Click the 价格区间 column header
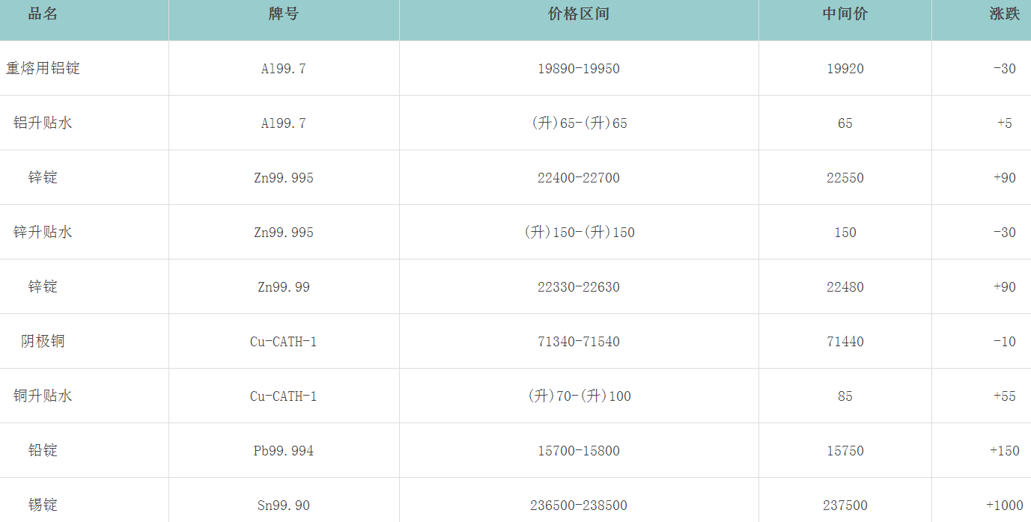This screenshot has width=1031, height=522. (x=578, y=14)
